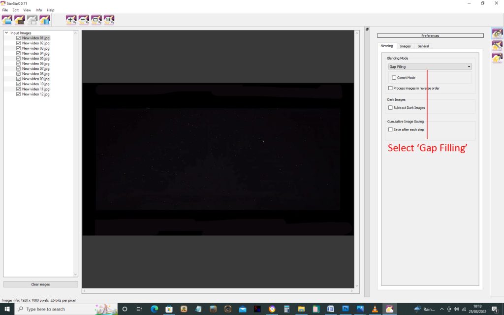Open the Help menu
Screen dimensions: 504x315
(x=51, y=10)
